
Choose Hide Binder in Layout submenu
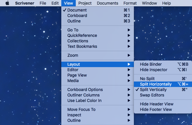point(163,64)
